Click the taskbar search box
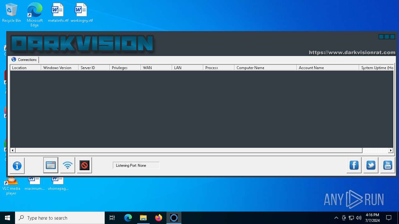 pos(60,218)
